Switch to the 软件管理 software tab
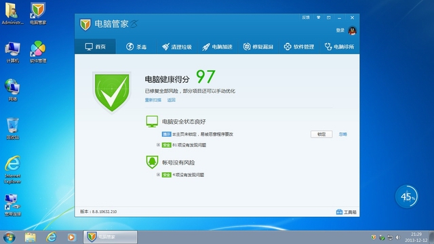434x244 pixels. (x=299, y=47)
